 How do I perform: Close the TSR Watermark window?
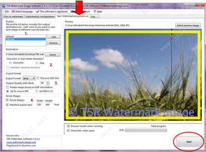[x=200, y=5]
